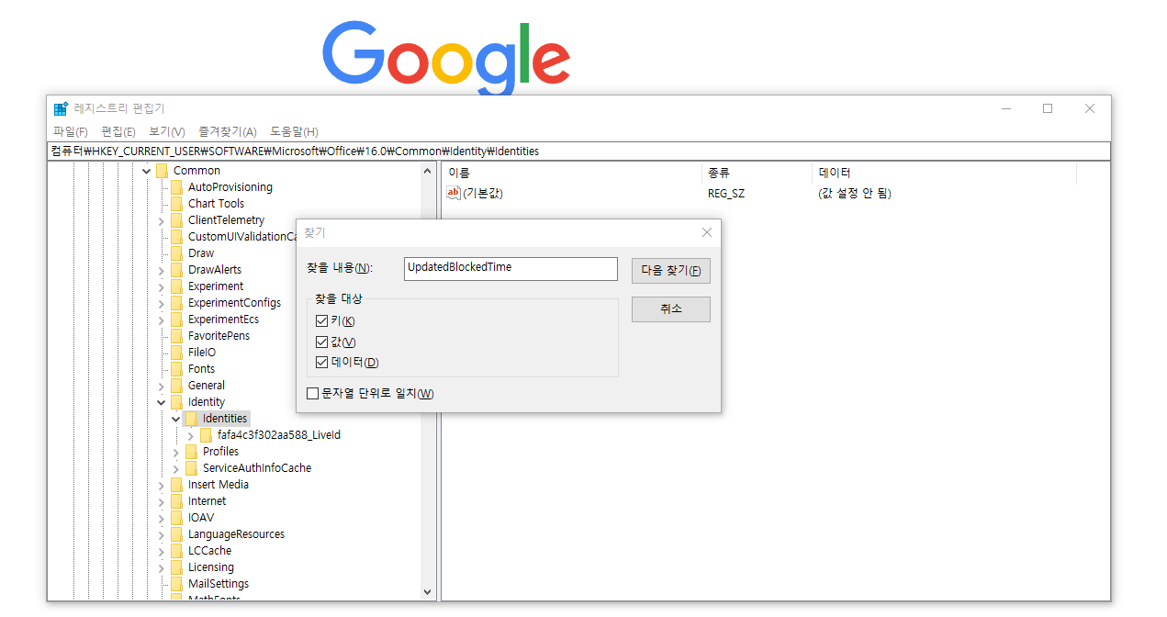Image resolution: width=1167 pixels, height=617 pixels.
Task: Click the Registry Editor app icon in title bar
Action: [61, 108]
